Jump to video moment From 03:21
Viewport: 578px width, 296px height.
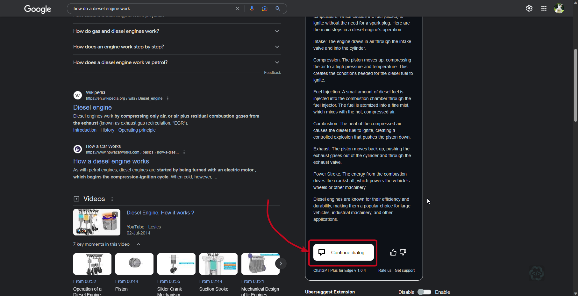(x=253, y=281)
